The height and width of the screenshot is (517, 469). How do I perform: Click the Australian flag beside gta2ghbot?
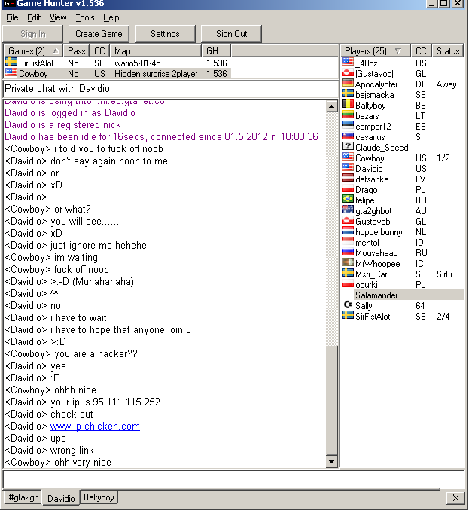[348, 211]
